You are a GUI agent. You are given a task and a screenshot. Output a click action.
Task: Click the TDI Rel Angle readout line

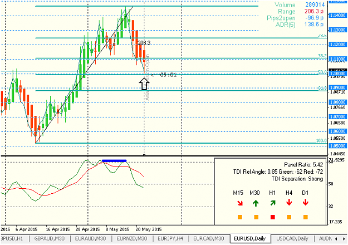(x=278, y=171)
